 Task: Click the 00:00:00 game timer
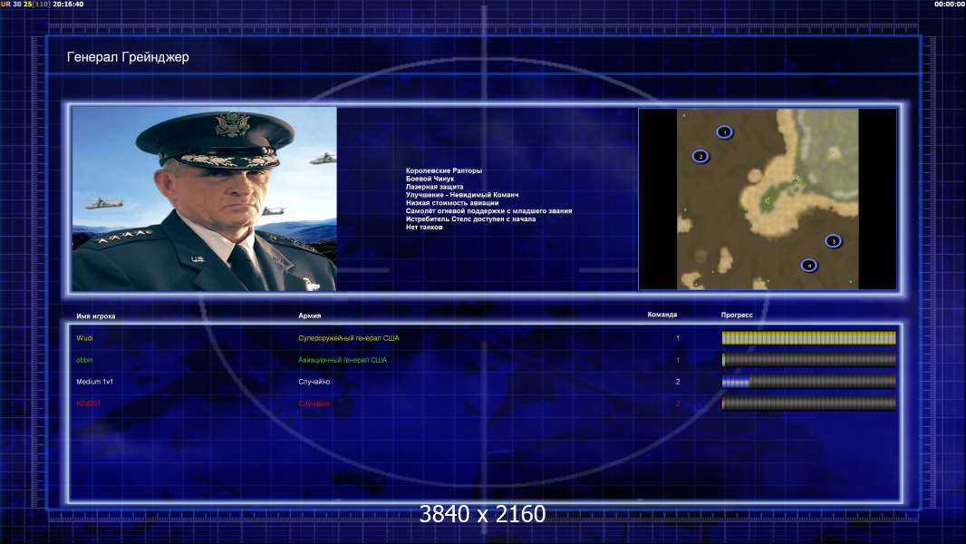tap(950, 4)
